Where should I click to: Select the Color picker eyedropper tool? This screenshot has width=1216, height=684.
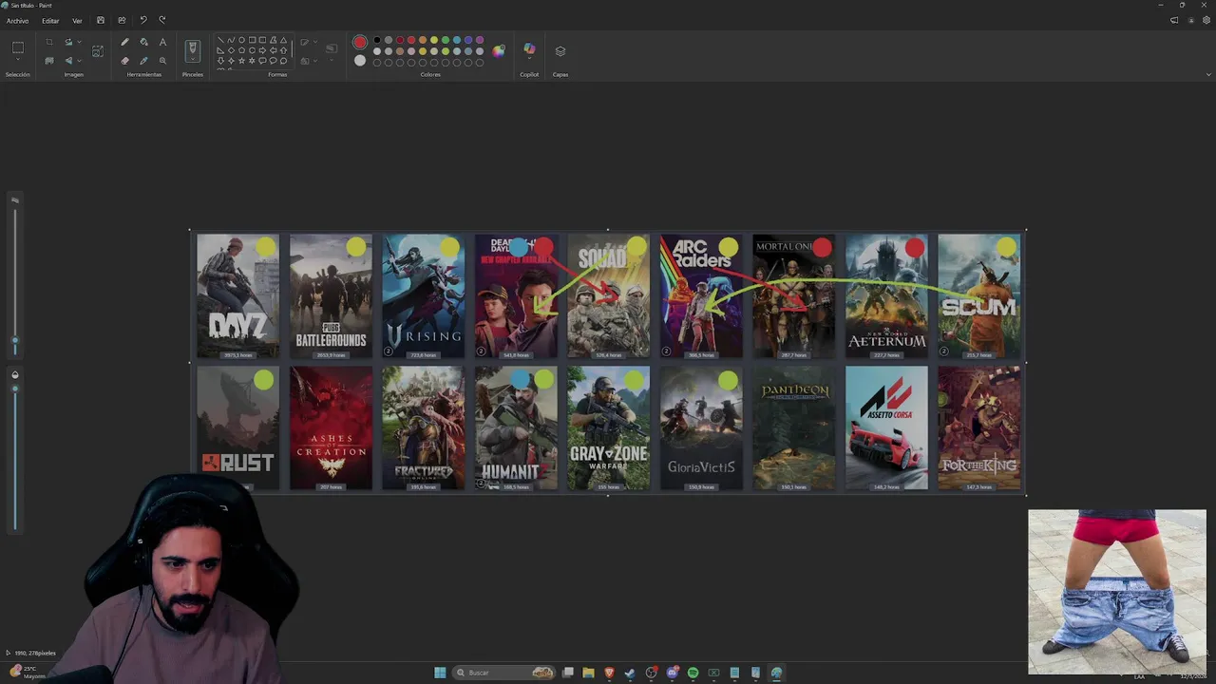(143, 61)
